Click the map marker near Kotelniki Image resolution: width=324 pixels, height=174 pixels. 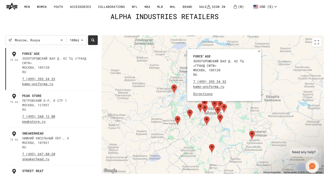tap(252, 135)
